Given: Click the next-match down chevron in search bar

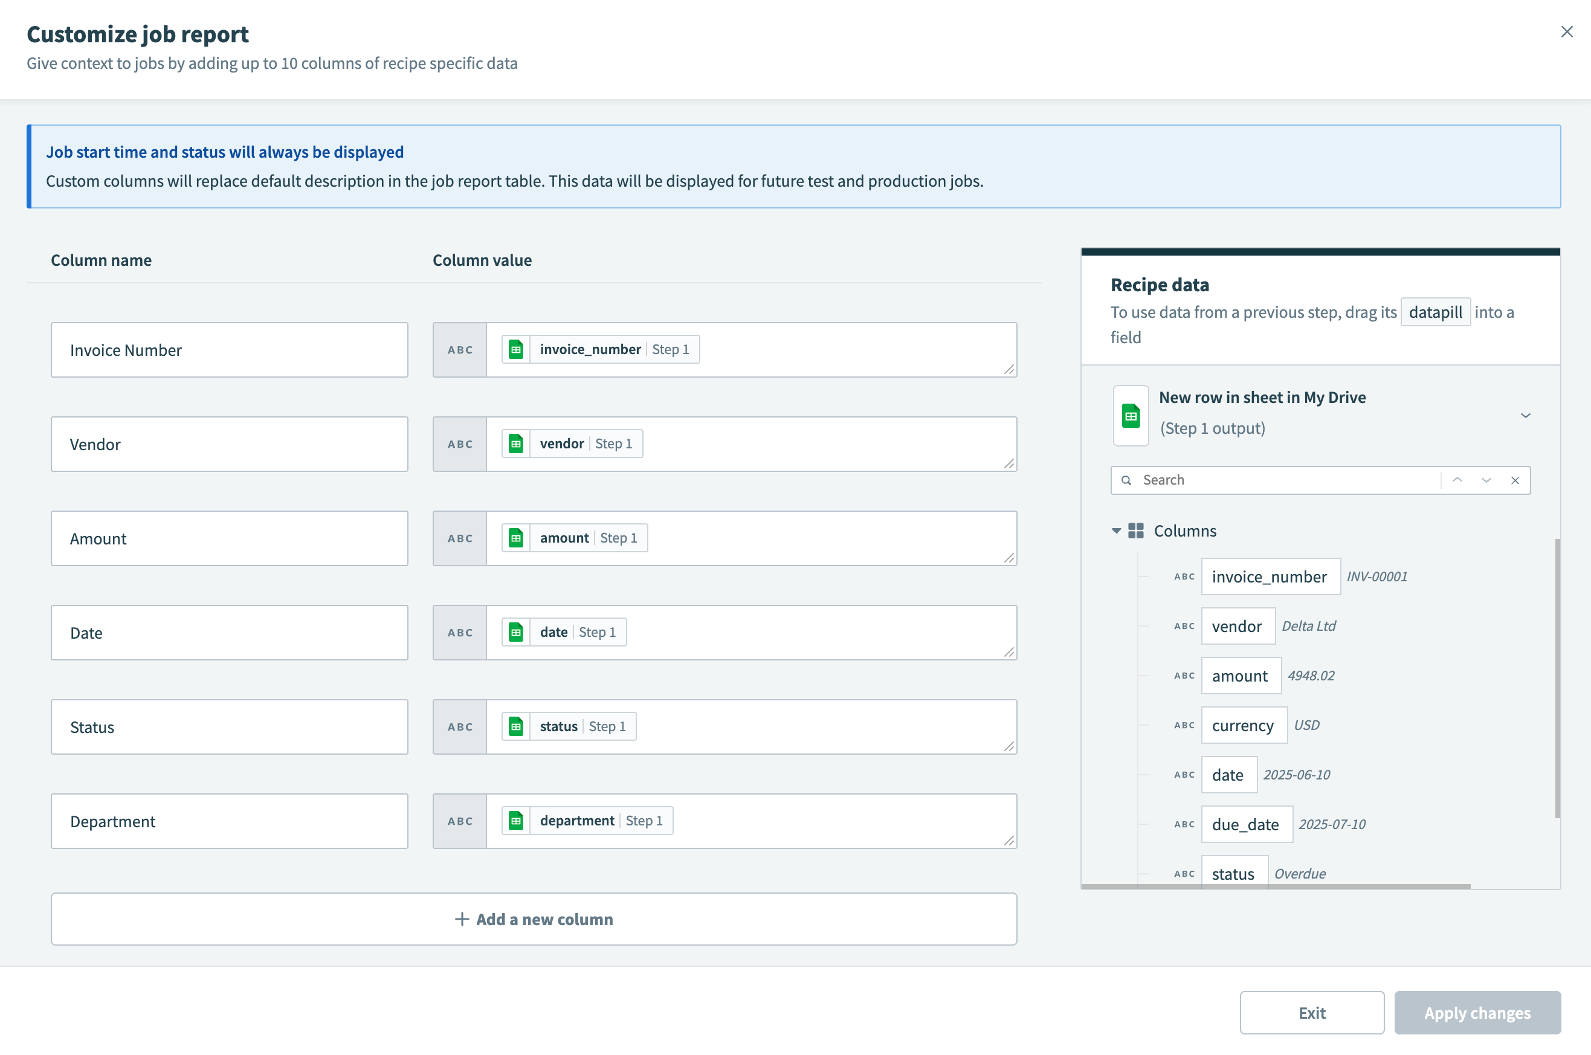Looking at the screenshot, I should (x=1486, y=480).
